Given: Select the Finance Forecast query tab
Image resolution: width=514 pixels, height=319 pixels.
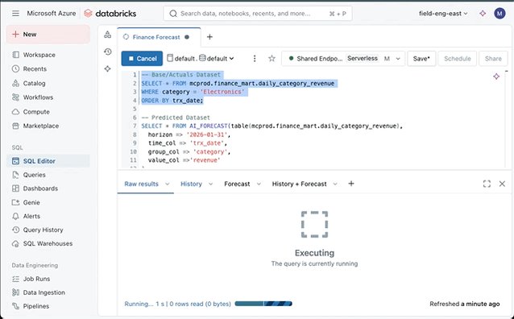Looking at the screenshot, I should coord(156,37).
